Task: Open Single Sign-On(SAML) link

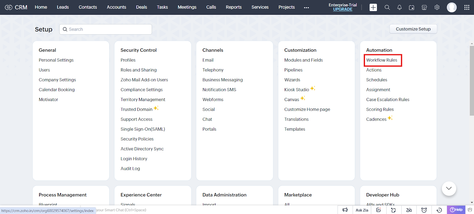Action: point(143,129)
